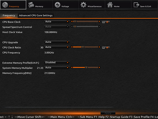This screenshot has width=158, height=119.
Task: Click the Apply button
Action: (x=108, y=113)
